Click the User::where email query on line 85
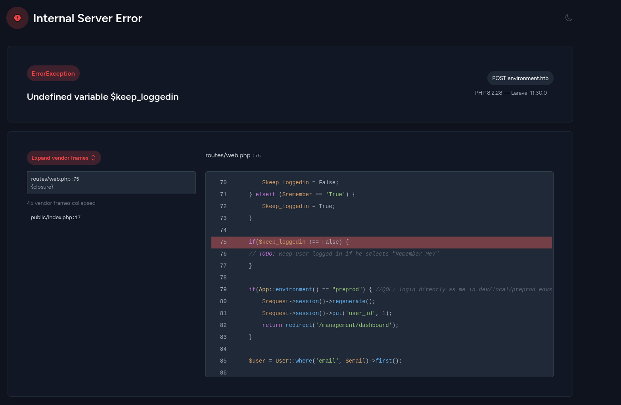The width and height of the screenshot is (621, 405). pyautogui.click(x=325, y=361)
